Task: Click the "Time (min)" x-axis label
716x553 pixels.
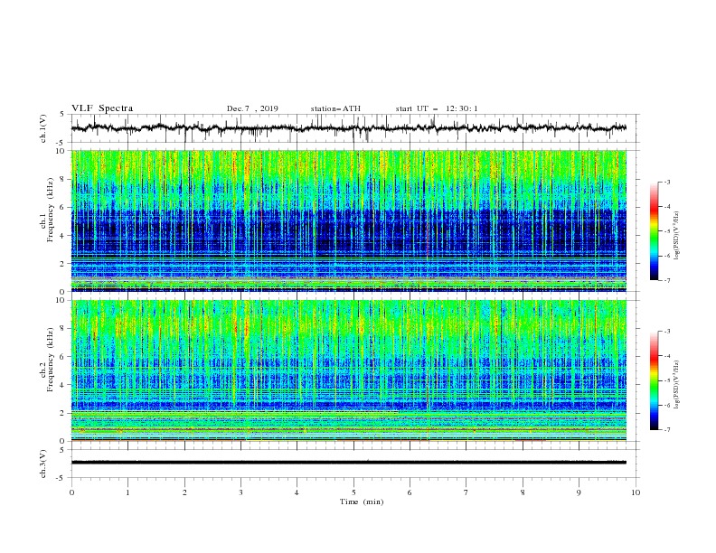Action: [362, 501]
